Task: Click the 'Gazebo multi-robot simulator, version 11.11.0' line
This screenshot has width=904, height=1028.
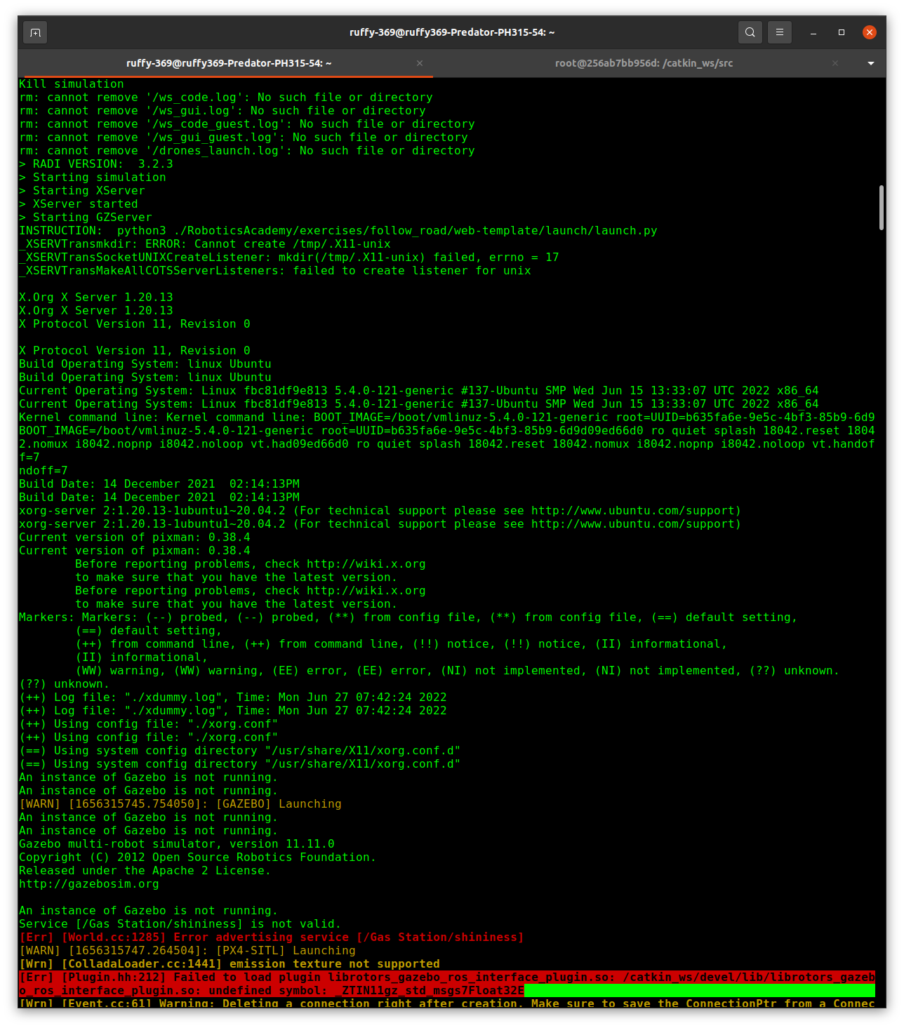Action: (177, 844)
